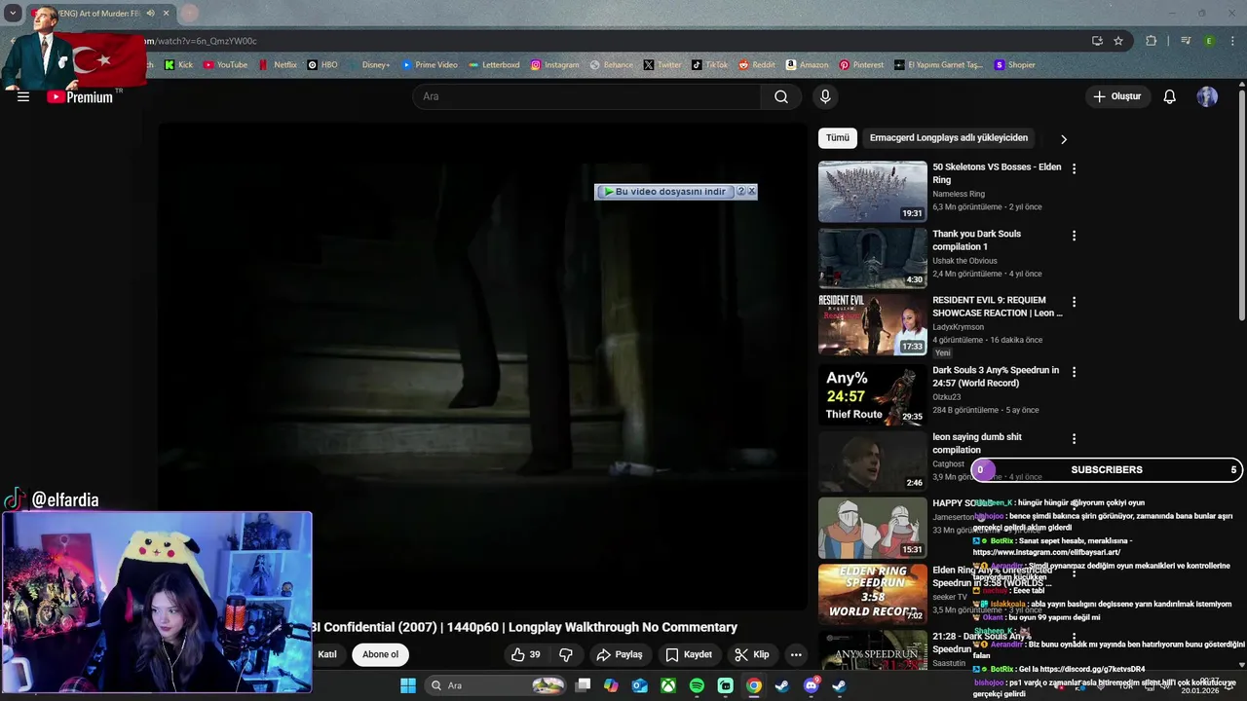Open the Instagram bookmark
1247x701 pixels.
pos(555,65)
